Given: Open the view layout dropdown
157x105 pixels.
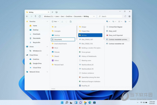Looking at the screenshot, I should click(120, 22).
